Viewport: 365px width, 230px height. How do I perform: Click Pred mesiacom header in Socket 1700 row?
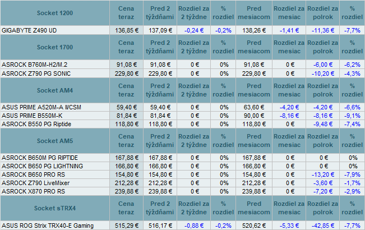pos(254,47)
